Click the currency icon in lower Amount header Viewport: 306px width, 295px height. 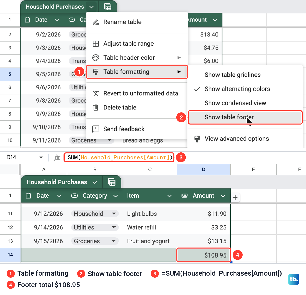coord(184,196)
